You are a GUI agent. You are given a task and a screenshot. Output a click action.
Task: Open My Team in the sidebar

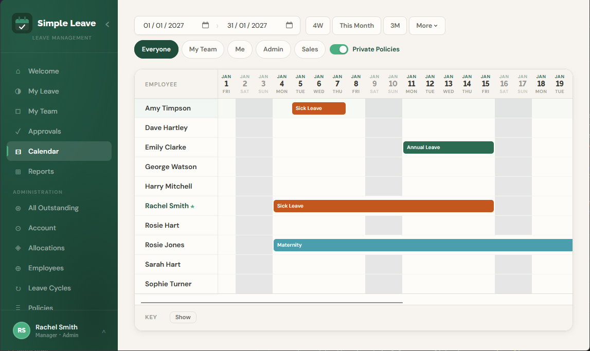(x=59, y=111)
